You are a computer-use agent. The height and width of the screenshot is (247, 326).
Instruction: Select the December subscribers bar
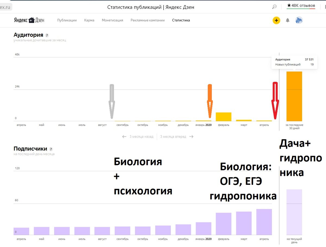183,230
